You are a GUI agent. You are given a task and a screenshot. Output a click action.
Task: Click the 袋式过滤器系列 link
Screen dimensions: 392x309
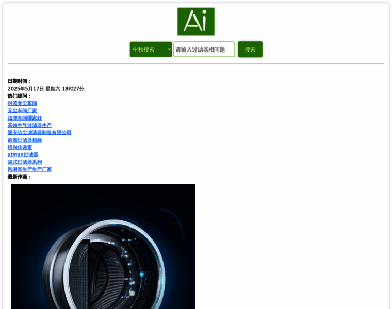click(x=25, y=162)
